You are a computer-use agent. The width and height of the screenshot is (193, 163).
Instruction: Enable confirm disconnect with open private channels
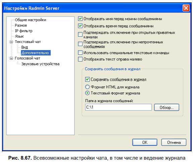[x=80, y=34]
